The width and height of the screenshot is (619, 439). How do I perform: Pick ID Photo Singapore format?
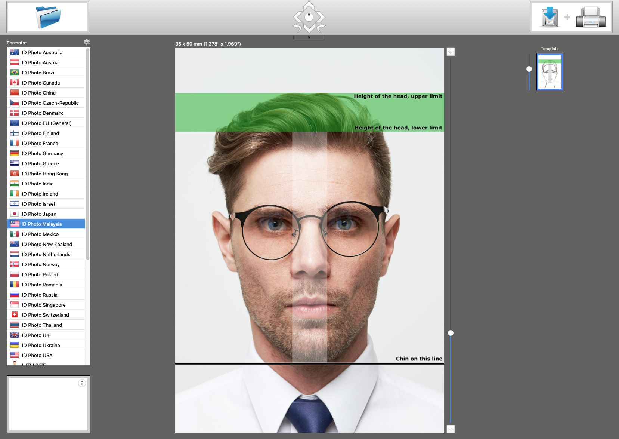(x=43, y=305)
